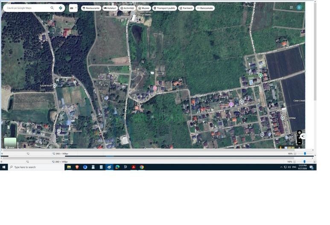This screenshot has height=225, width=330.
Task: Click the Cezar Sperantei place marker
Action: pyautogui.click(x=262, y=134)
